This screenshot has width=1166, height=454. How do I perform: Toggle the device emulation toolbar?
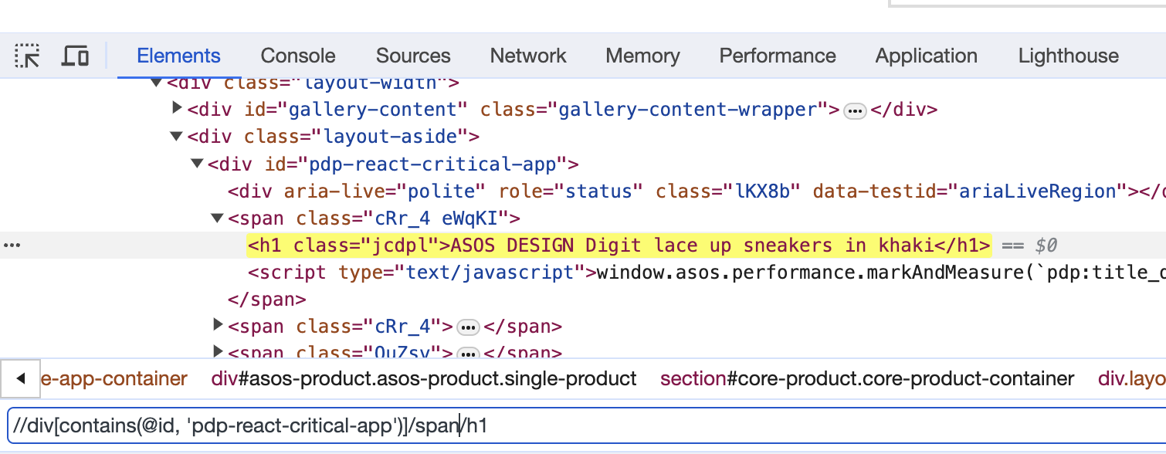(x=75, y=56)
